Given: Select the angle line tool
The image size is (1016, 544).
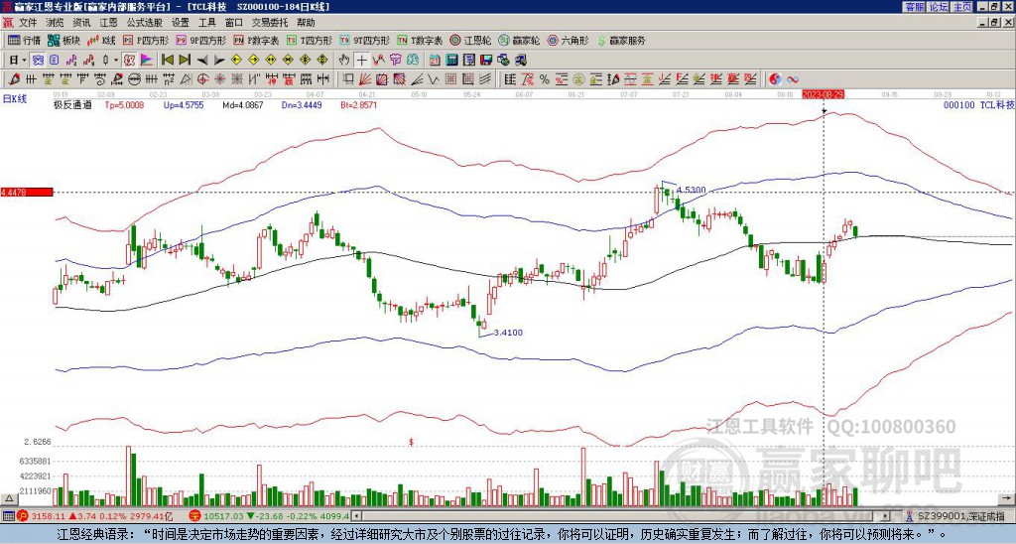Looking at the screenshot, I should 418,79.
